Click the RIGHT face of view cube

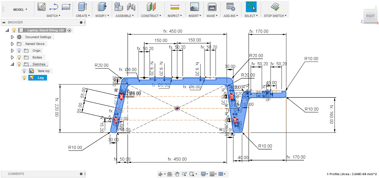(x=370, y=16)
